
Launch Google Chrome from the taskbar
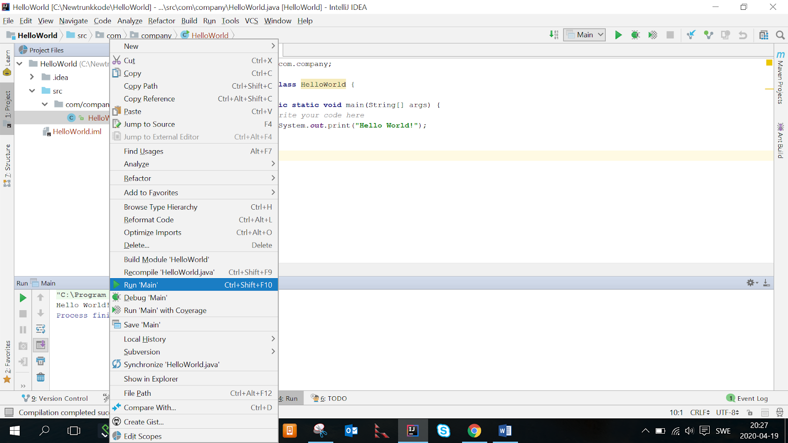(x=474, y=431)
